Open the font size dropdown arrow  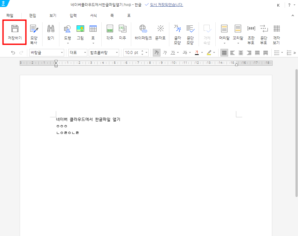146,53
